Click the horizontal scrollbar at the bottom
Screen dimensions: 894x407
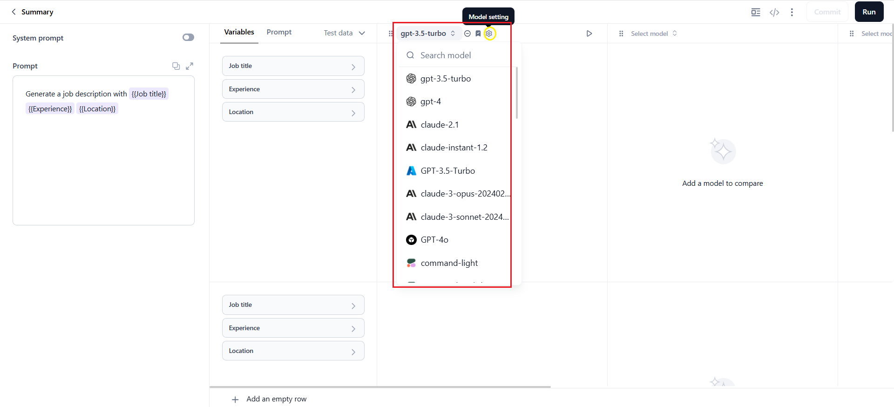[x=380, y=387]
